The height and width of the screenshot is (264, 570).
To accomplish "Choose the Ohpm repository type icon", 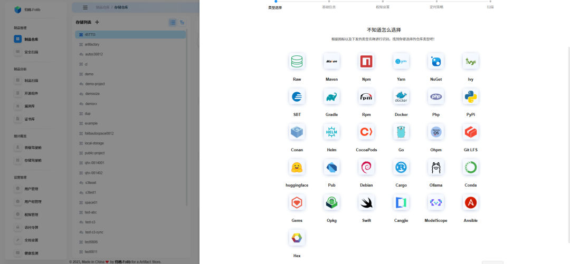I will coord(436,132).
